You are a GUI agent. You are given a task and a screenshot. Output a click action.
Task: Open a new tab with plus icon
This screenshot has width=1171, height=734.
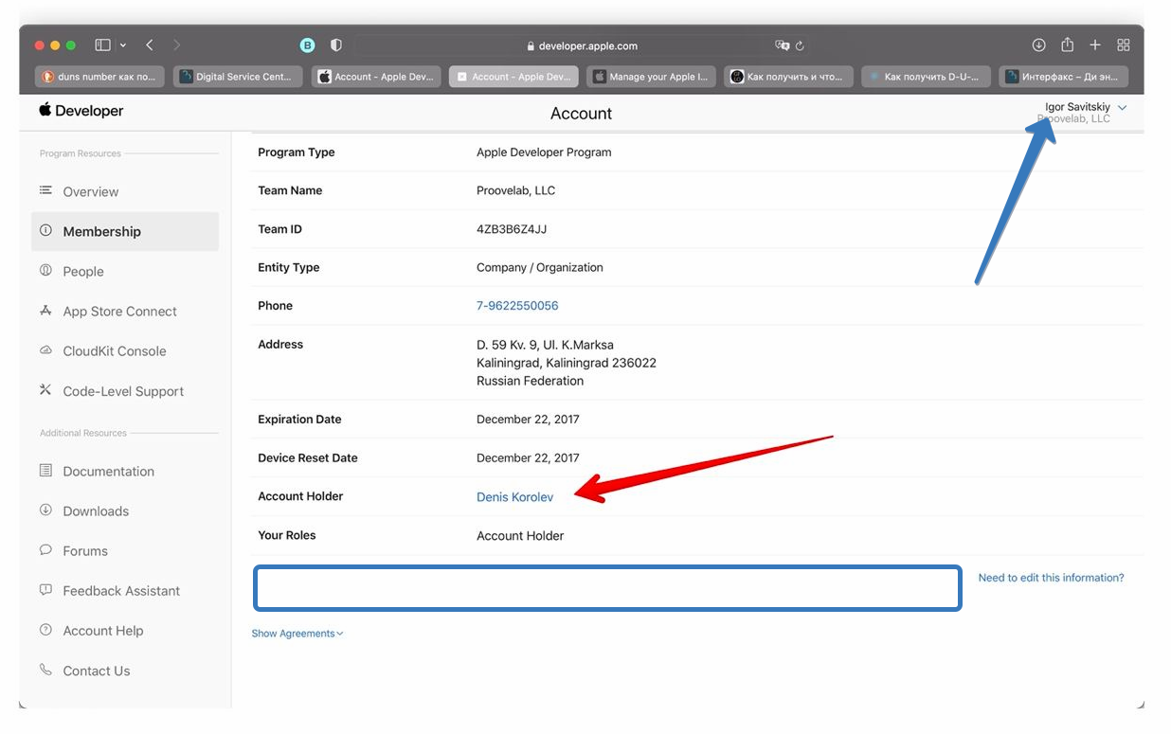click(1095, 45)
